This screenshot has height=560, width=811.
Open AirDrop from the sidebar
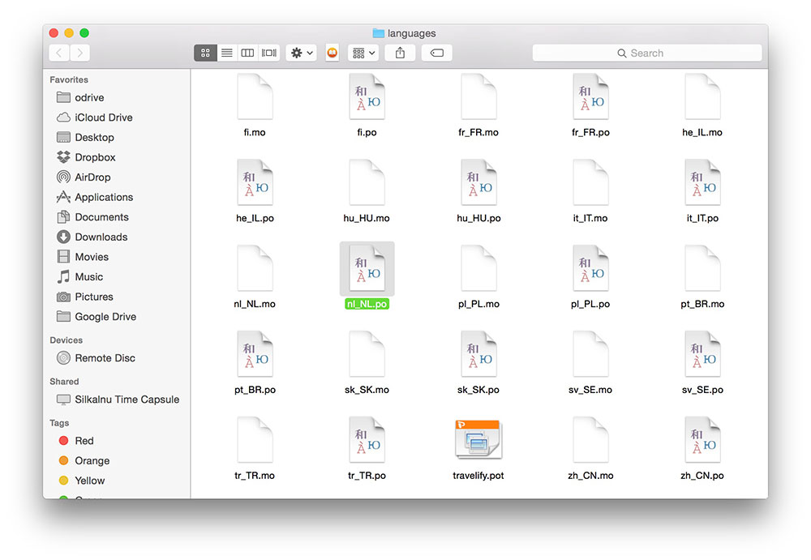point(92,177)
